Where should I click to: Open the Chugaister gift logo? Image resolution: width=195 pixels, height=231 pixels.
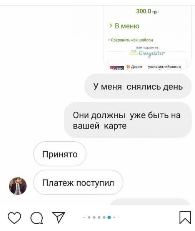(x=147, y=53)
